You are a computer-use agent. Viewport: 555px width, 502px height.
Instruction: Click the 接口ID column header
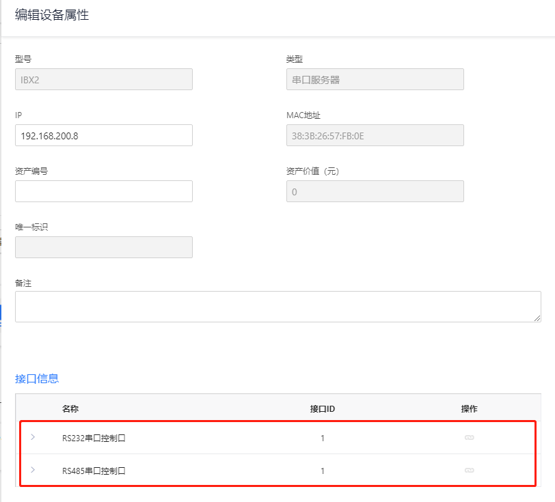[322, 409]
